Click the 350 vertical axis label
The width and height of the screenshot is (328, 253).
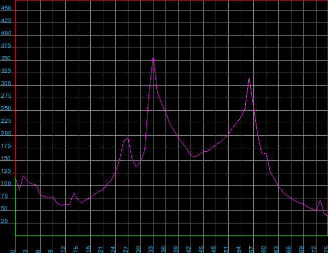[6, 58]
